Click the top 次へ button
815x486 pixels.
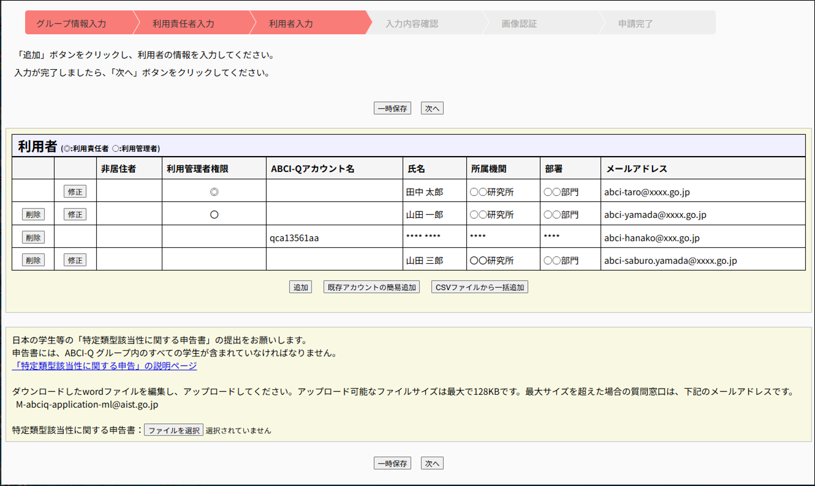click(x=432, y=108)
